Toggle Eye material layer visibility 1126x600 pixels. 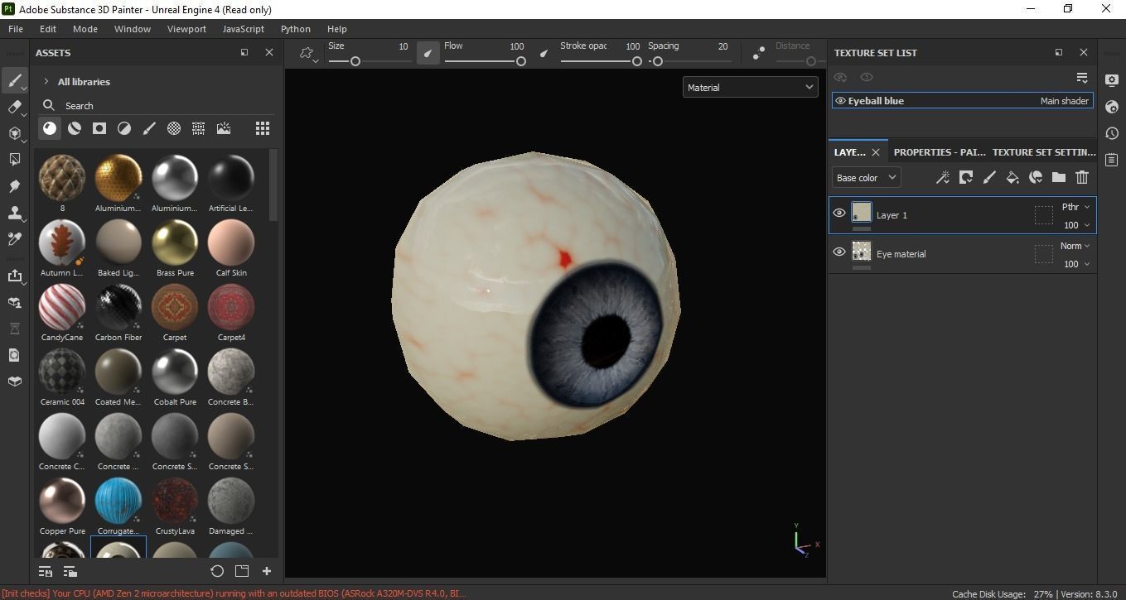point(838,252)
